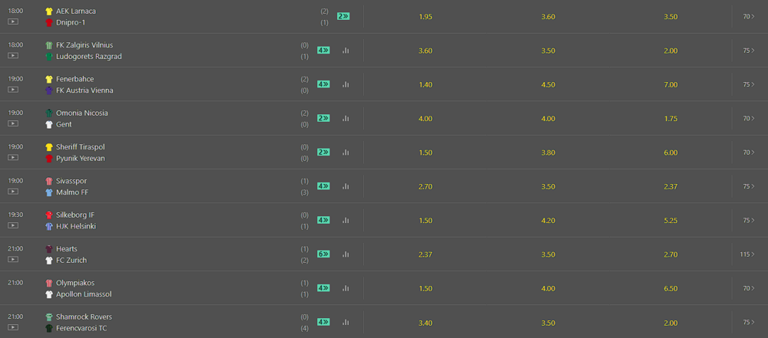Viewport: 768px width, 338px height.
Task: Click green 2 badge for Omonia Nicosia match
Action: pos(323,118)
